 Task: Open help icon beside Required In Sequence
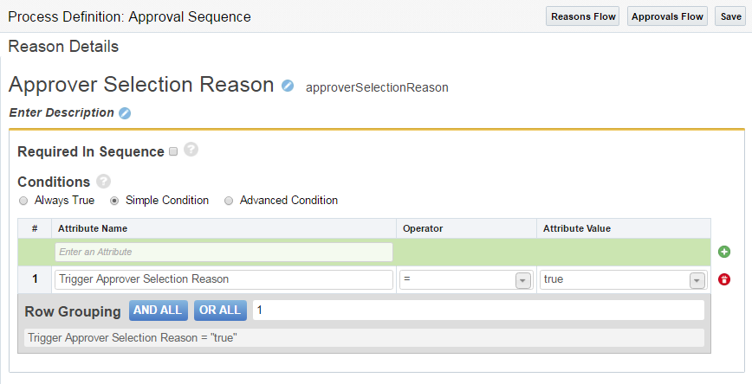click(191, 150)
